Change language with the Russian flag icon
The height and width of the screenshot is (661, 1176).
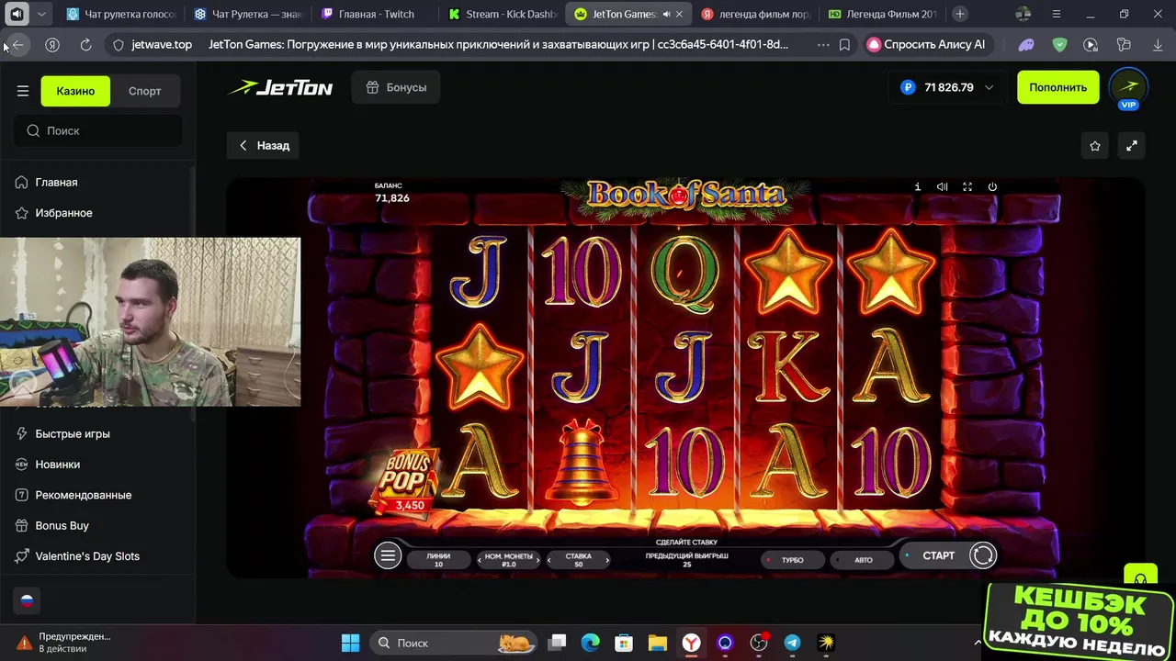(27, 600)
